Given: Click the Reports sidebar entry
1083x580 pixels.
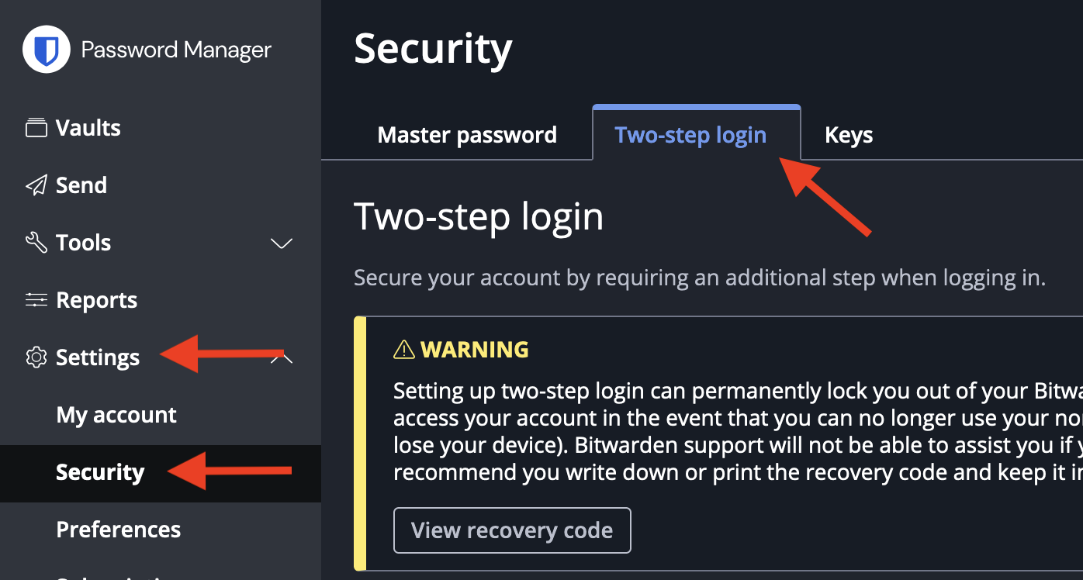Looking at the screenshot, I should click(x=96, y=299).
